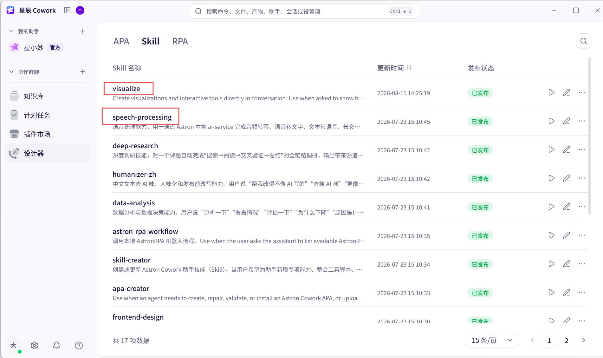The width and height of the screenshot is (603, 358).
Task: Open the help question mark icon
Action: tap(79, 345)
